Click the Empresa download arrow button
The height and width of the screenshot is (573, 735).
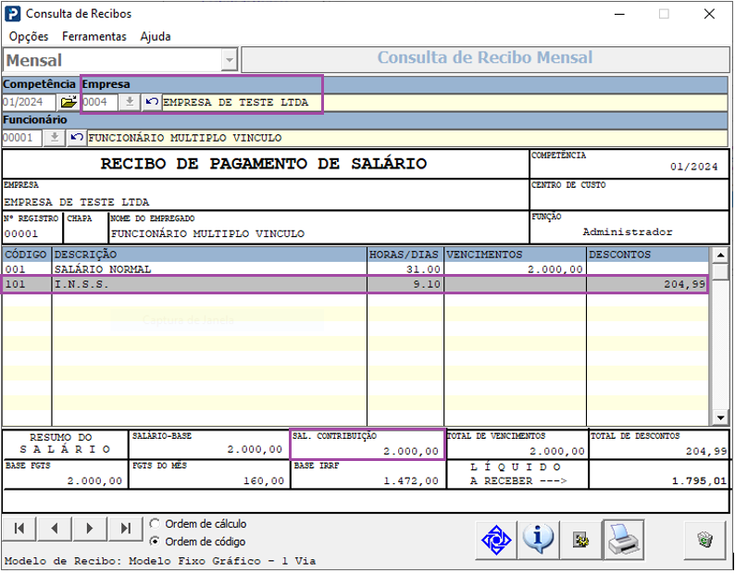[x=130, y=102]
